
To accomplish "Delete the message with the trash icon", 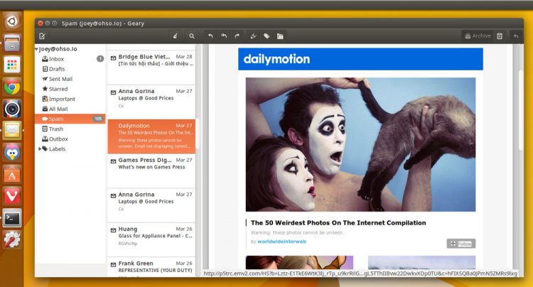I will click(x=500, y=36).
